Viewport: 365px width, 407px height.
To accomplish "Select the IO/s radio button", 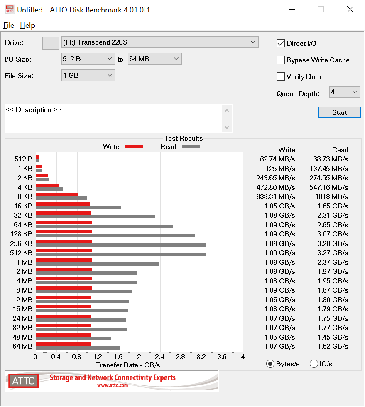I will point(314,364).
